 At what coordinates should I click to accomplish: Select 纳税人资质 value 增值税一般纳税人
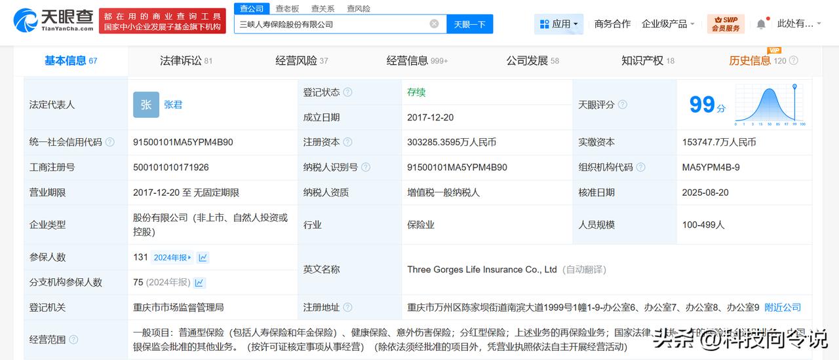coord(444,192)
